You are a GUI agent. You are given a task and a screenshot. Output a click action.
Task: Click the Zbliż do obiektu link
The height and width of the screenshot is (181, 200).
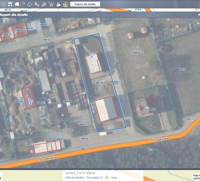click(x=75, y=178)
